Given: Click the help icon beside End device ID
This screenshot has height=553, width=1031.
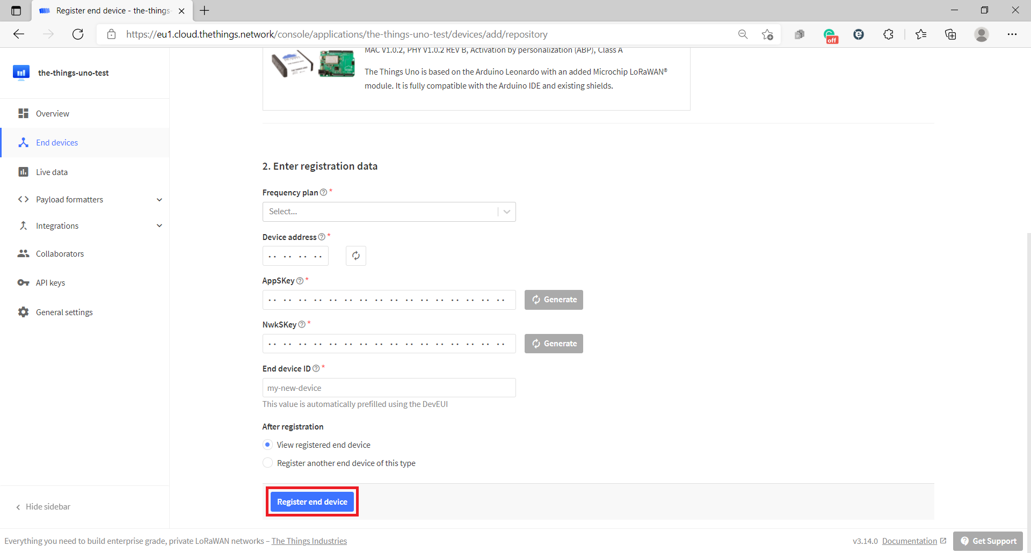Looking at the screenshot, I should pyautogui.click(x=316, y=368).
